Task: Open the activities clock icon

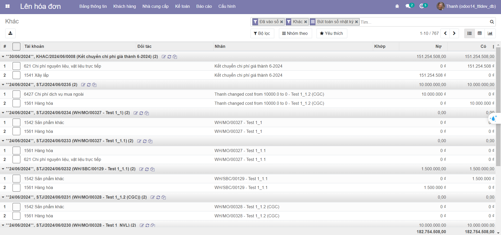Action: pos(422,6)
